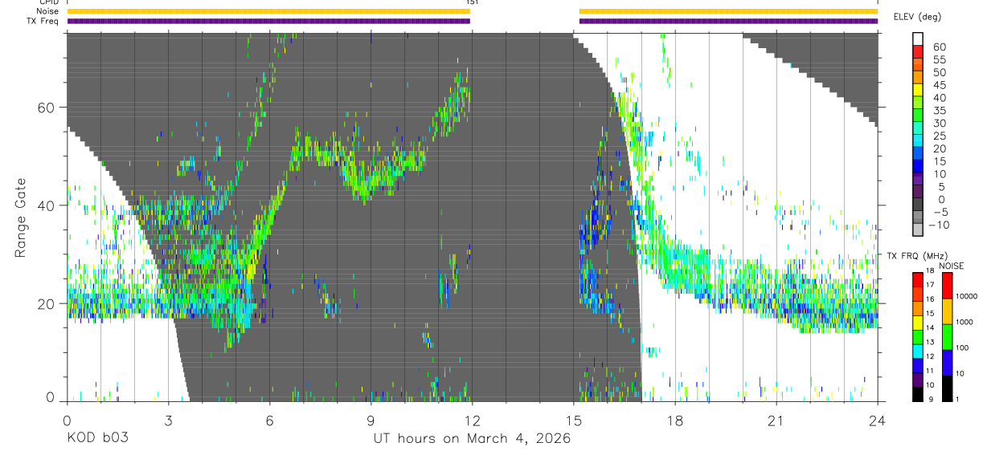
Task: Click the 'TX Freq' row label
Action: [x=44, y=21]
